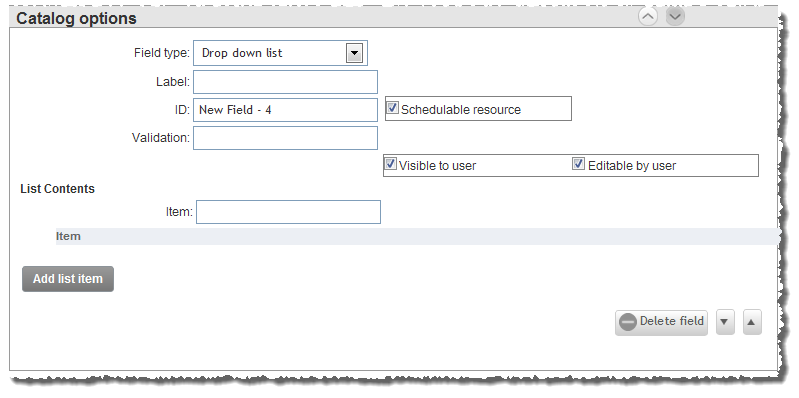The width and height of the screenshot is (799, 398).
Task: Focus the Label text field
Action: coord(285,82)
